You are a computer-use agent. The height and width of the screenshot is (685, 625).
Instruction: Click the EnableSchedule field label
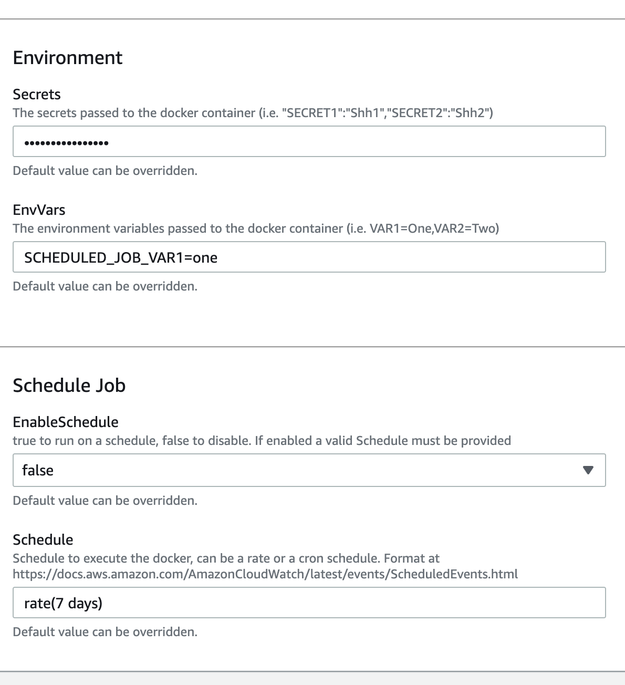pyautogui.click(x=66, y=422)
